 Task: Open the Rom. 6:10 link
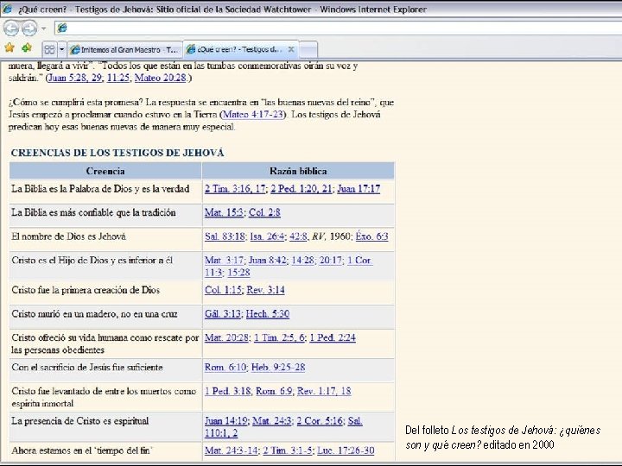(x=225, y=368)
